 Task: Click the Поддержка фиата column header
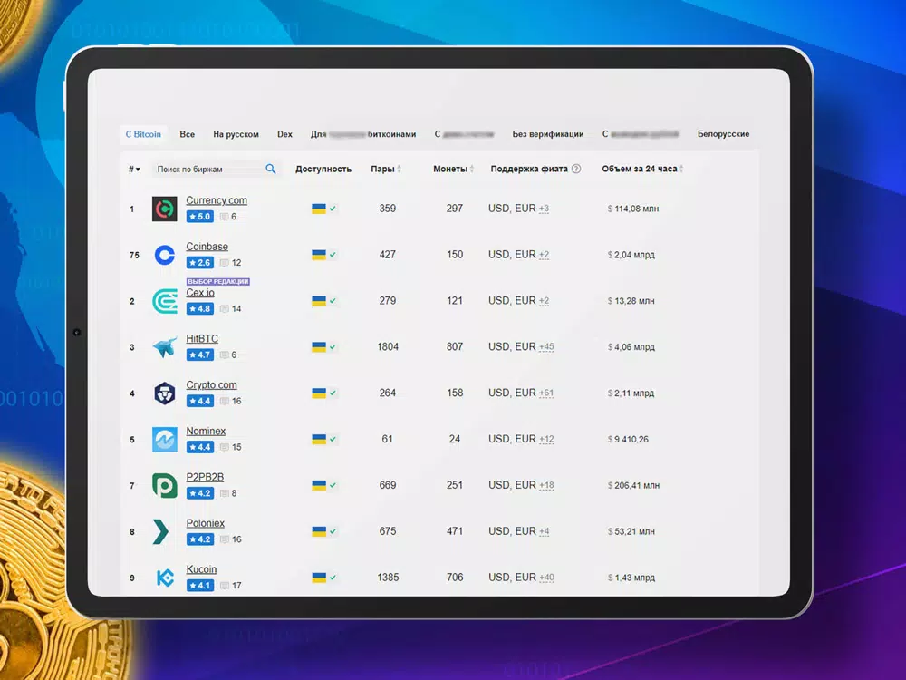click(x=529, y=169)
